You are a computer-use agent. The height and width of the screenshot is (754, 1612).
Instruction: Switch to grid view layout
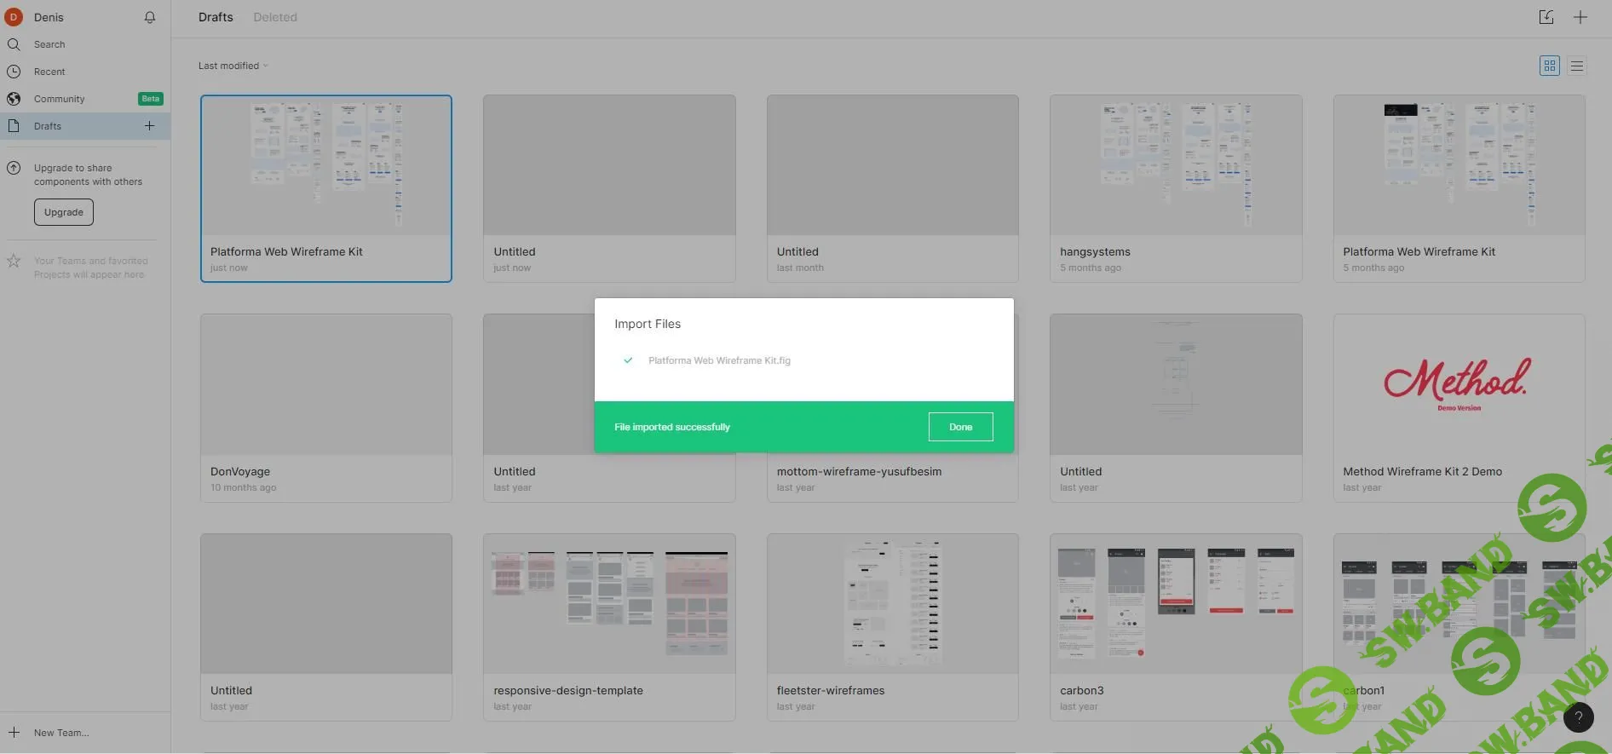1550,66
